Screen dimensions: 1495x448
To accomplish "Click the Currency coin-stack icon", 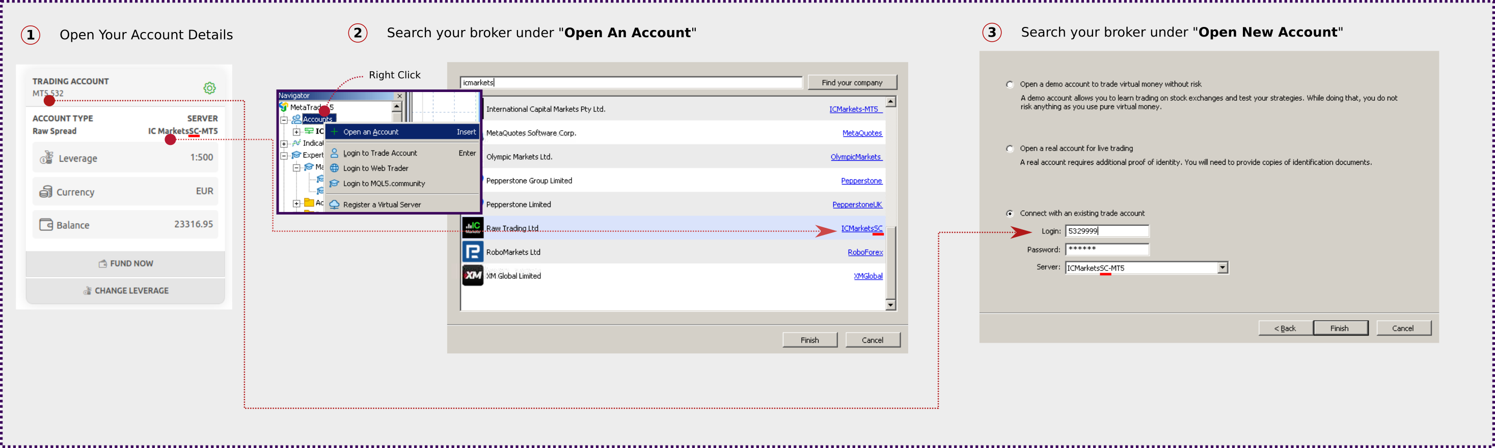I will click(x=46, y=191).
